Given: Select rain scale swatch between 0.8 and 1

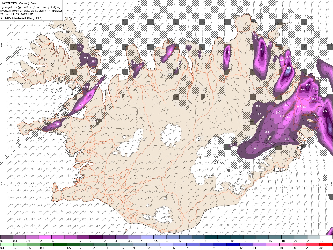Looking at the screenshot, I should click(x=47, y=245).
